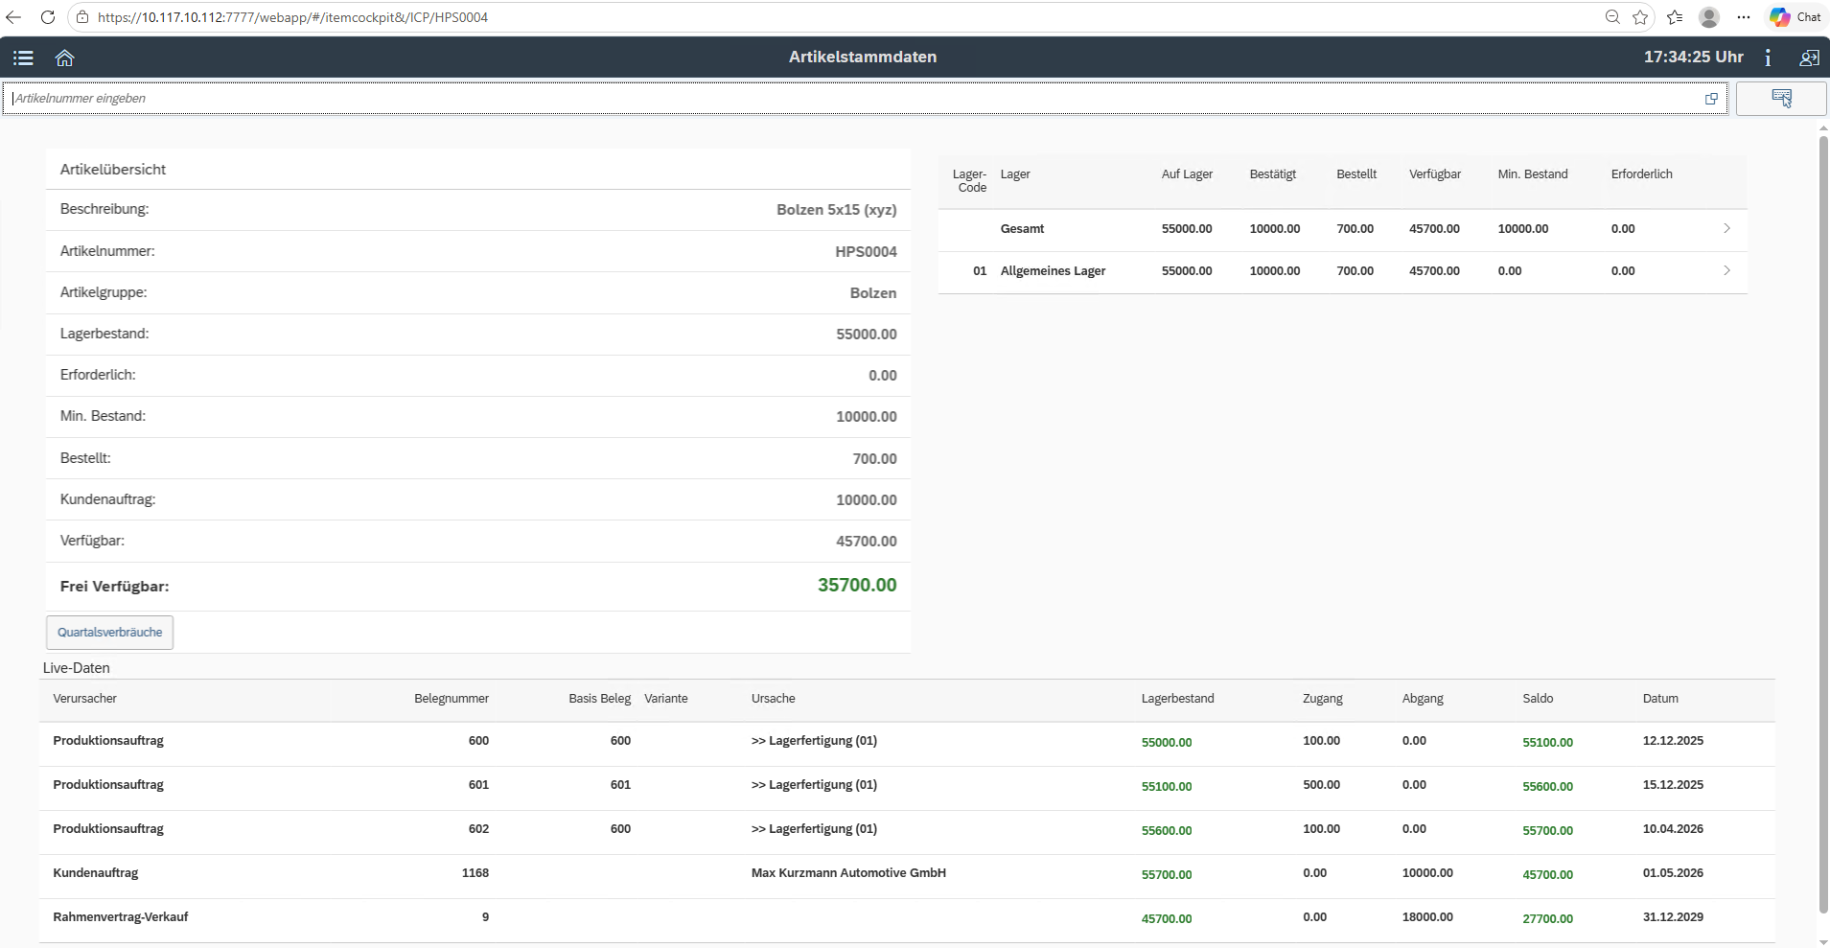Image resolution: width=1830 pixels, height=948 pixels.
Task: Click the Saldo column header
Action: [1538, 699]
